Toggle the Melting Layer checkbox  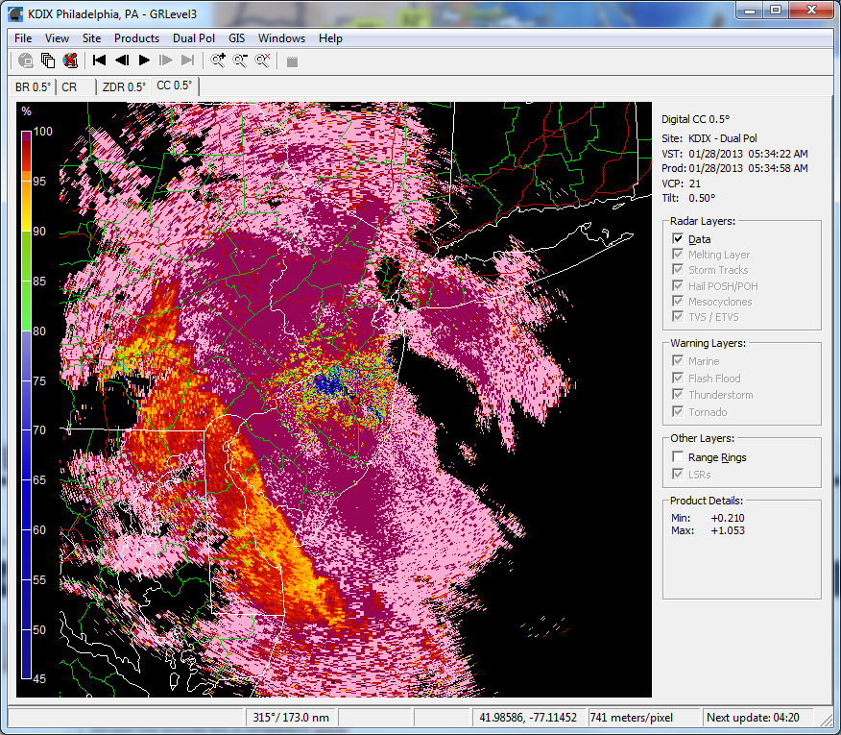pos(678,254)
